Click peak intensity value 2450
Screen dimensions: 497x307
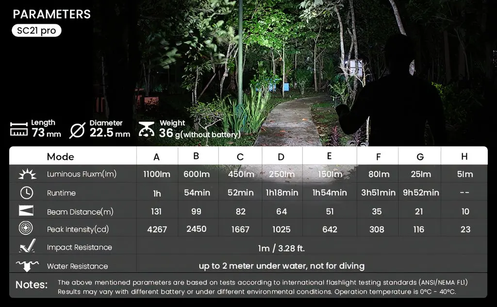tap(197, 229)
